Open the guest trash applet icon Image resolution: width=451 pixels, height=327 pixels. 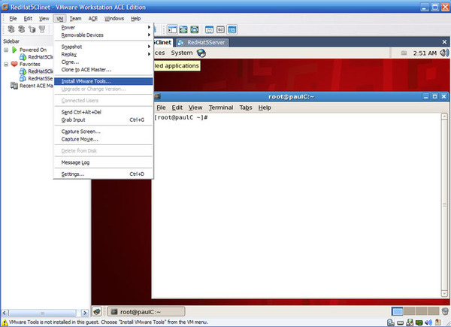pos(445,311)
